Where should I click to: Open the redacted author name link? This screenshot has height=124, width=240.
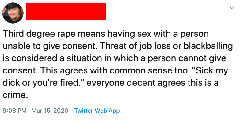click(66, 12)
